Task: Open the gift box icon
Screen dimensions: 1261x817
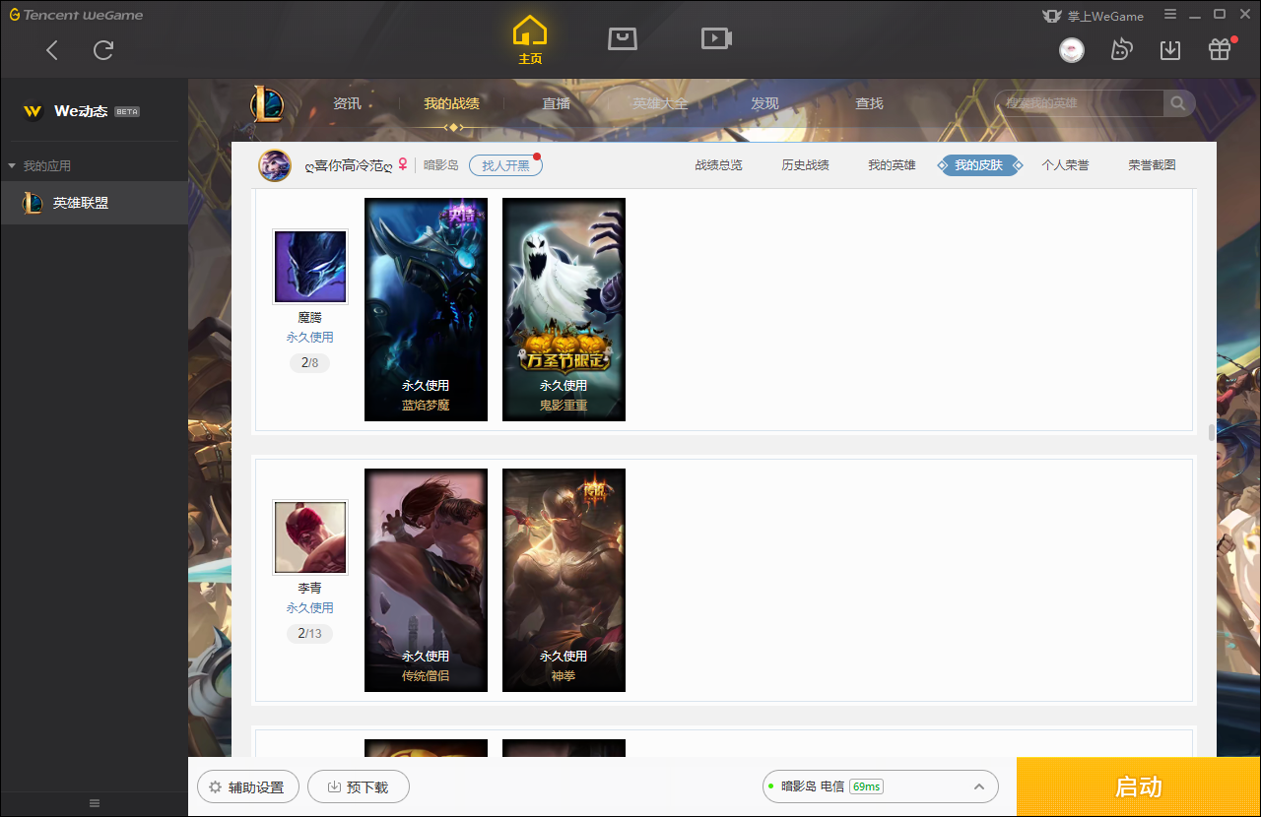Action: point(1220,49)
